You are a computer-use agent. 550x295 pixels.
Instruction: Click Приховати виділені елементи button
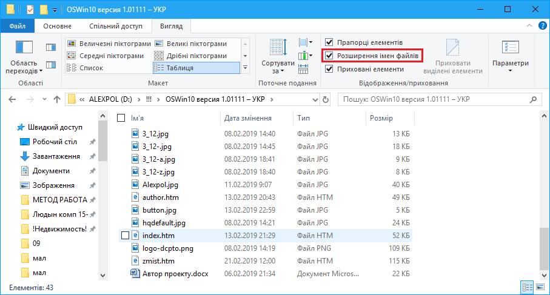click(x=453, y=57)
